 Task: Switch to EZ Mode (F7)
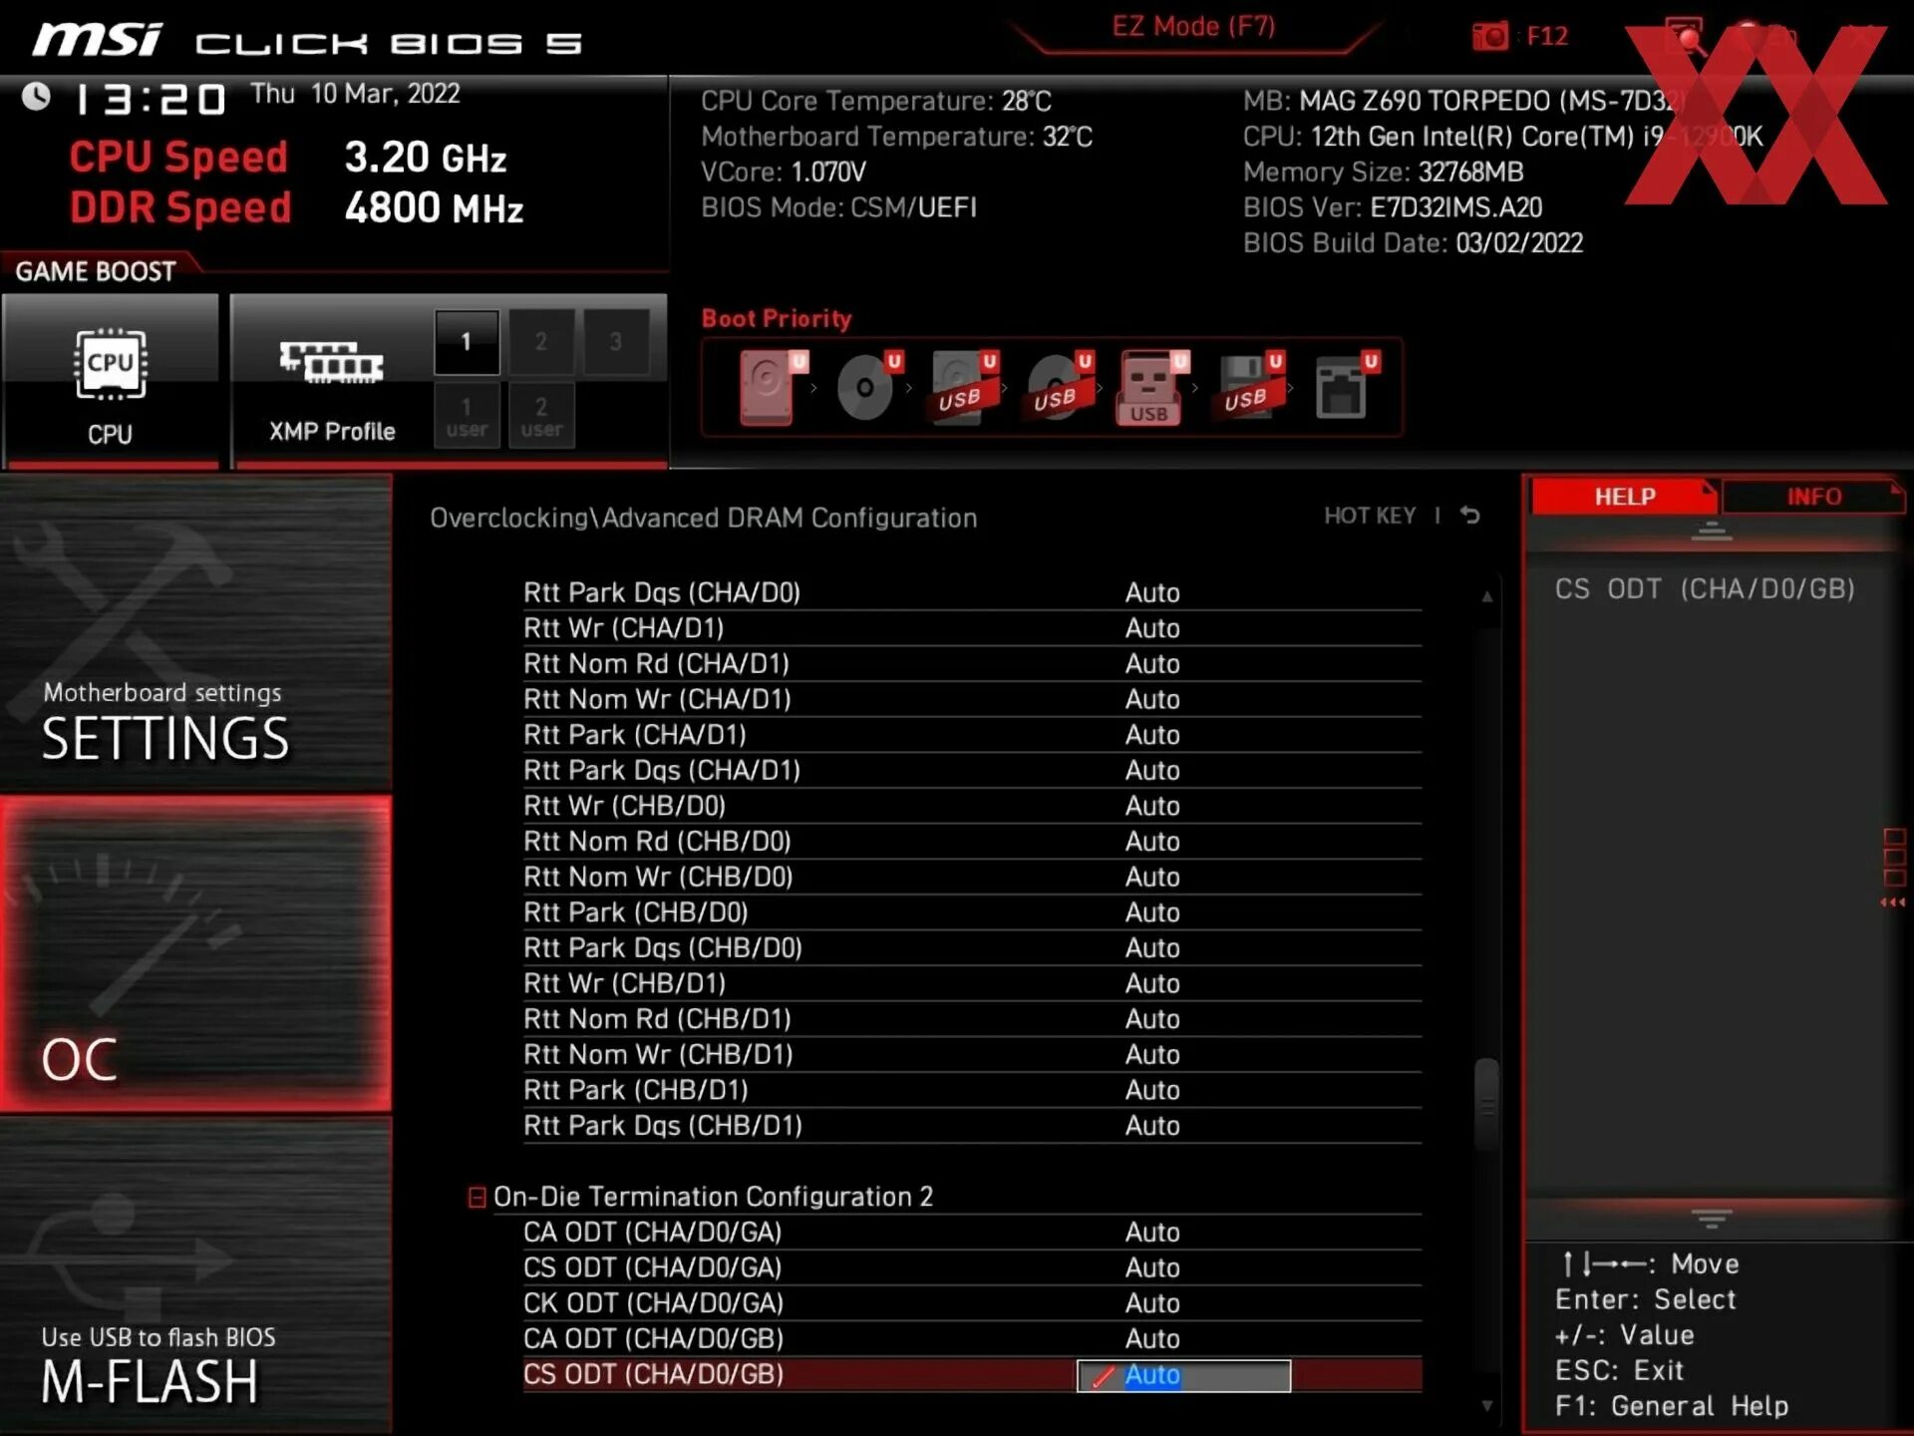pyautogui.click(x=1193, y=27)
